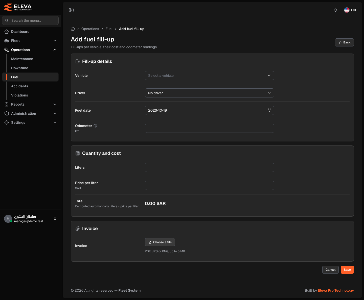The image size is (364, 300).
Task: Click the Fuel breadcrumb link
Action: point(109,29)
